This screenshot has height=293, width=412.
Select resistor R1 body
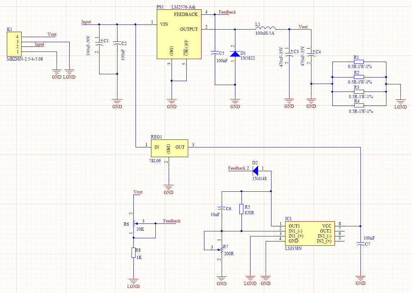coord(359,62)
